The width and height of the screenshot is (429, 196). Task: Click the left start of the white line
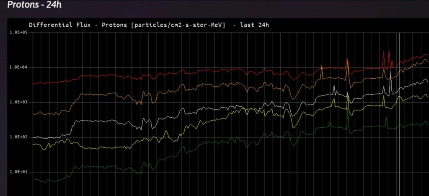[34, 137]
